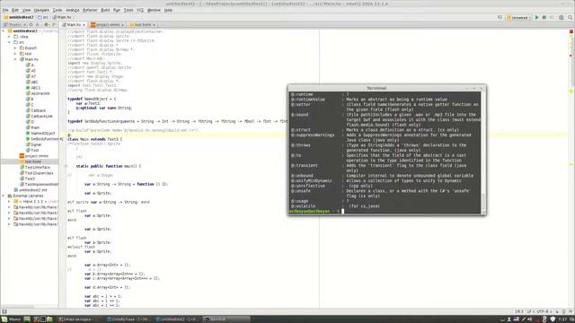The height and width of the screenshot is (323, 575).
Task: Open the run configuration dropdown
Action: tap(519, 17)
